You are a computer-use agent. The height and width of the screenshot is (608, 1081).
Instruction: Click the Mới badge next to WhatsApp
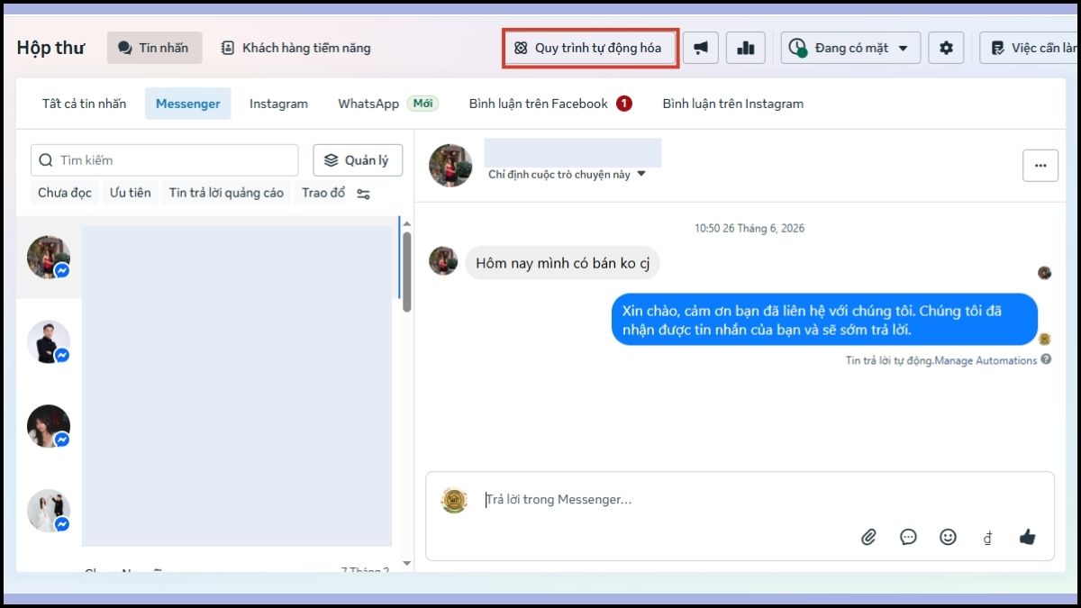[x=422, y=104]
